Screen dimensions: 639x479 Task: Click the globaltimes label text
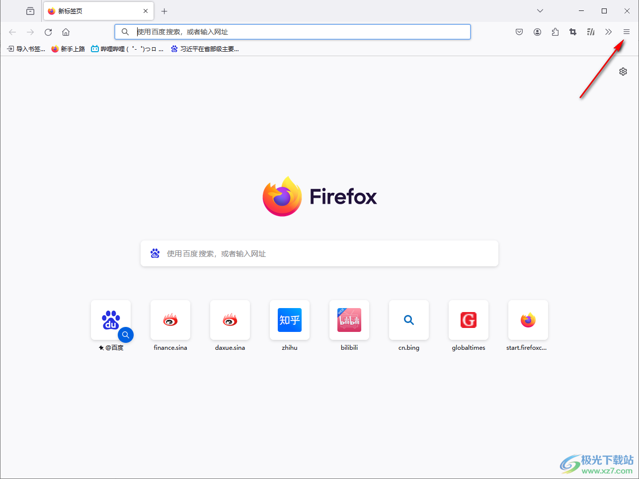[469, 348]
